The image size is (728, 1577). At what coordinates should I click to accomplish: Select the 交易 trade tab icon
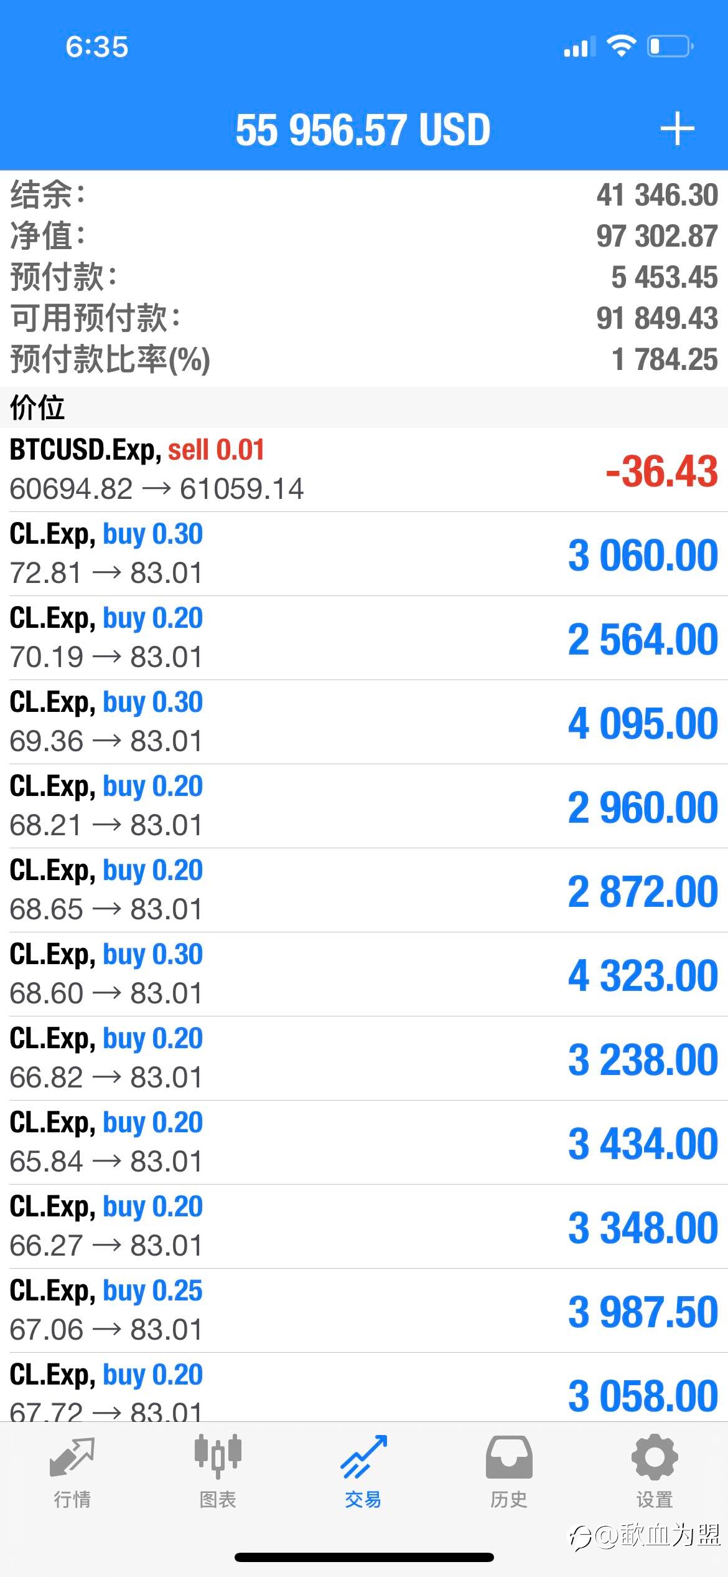(363, 1457)
